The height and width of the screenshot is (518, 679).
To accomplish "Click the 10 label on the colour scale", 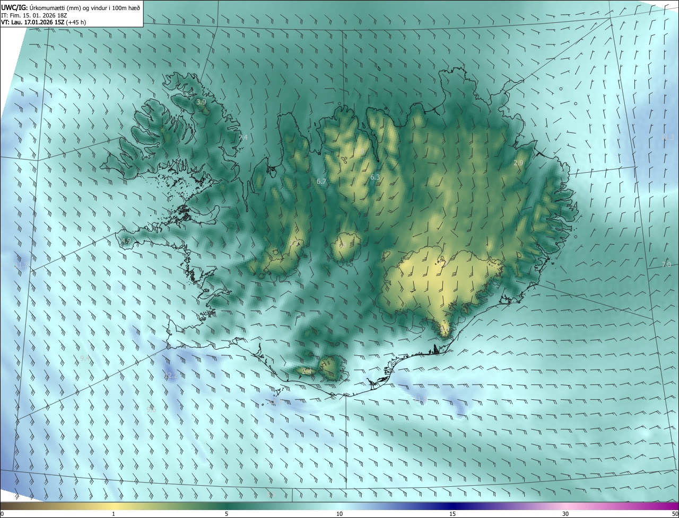I will point(339,514).
